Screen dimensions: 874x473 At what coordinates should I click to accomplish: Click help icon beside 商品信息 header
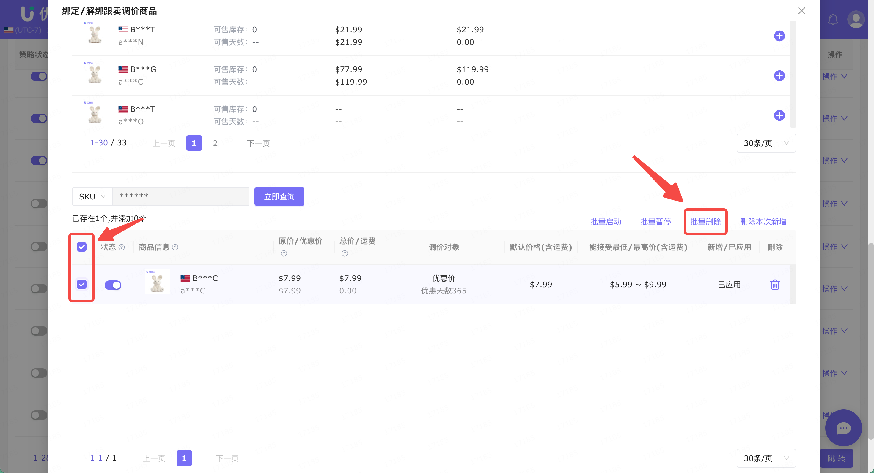pyautogui.click(x=175, y=247)
